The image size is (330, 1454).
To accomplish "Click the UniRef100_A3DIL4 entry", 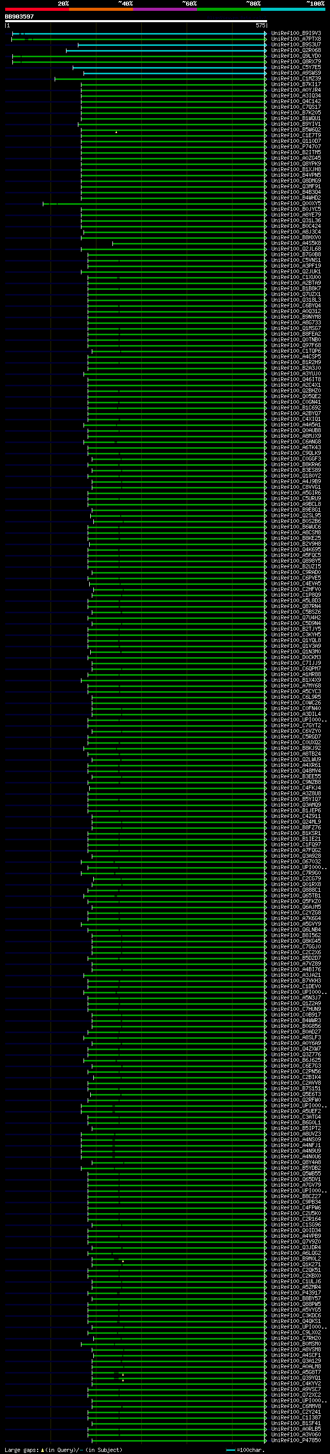I will coord(296,714).
